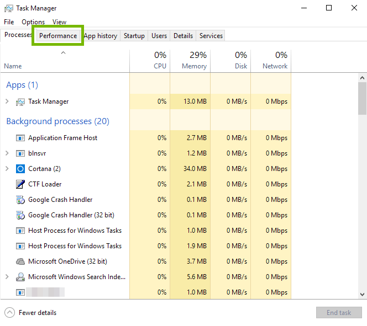Close the Task Manager window

click(354, 8)
